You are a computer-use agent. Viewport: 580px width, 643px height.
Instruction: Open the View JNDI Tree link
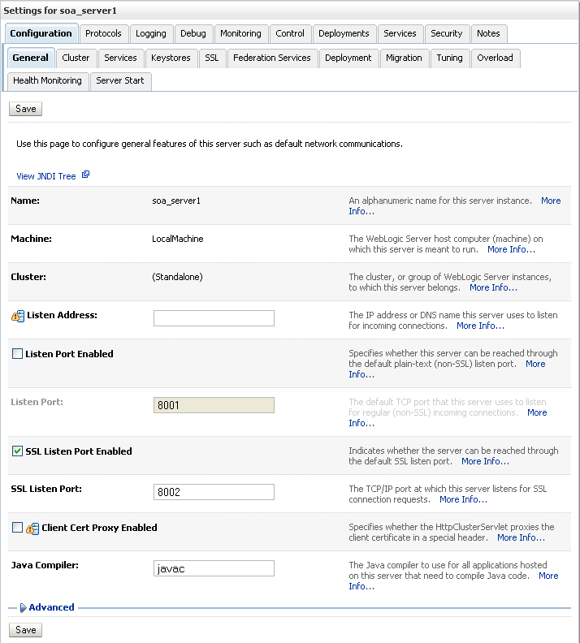tap(46, 176)
